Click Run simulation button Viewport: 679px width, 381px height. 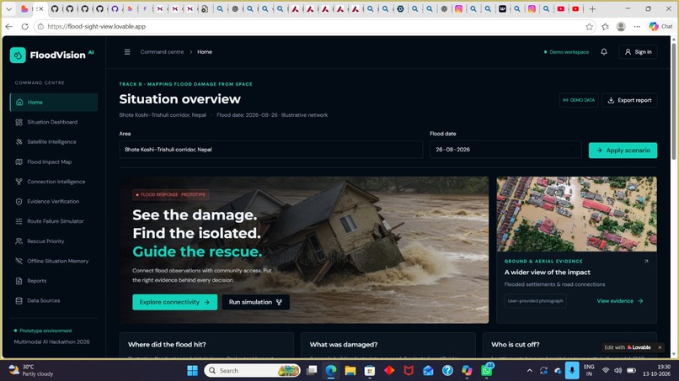255,302
